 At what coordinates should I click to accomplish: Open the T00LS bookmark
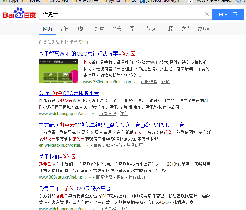(x=210, y=1)
